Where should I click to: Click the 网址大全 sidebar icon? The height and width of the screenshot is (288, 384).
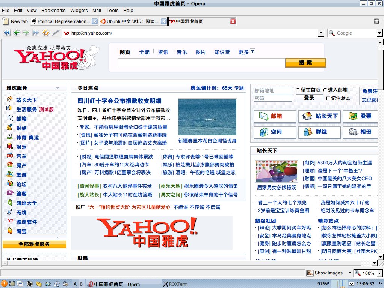pyautogui.click(x=10, y=202)
